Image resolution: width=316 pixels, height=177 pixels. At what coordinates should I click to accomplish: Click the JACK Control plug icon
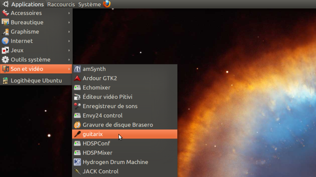[x=77, y=171]
